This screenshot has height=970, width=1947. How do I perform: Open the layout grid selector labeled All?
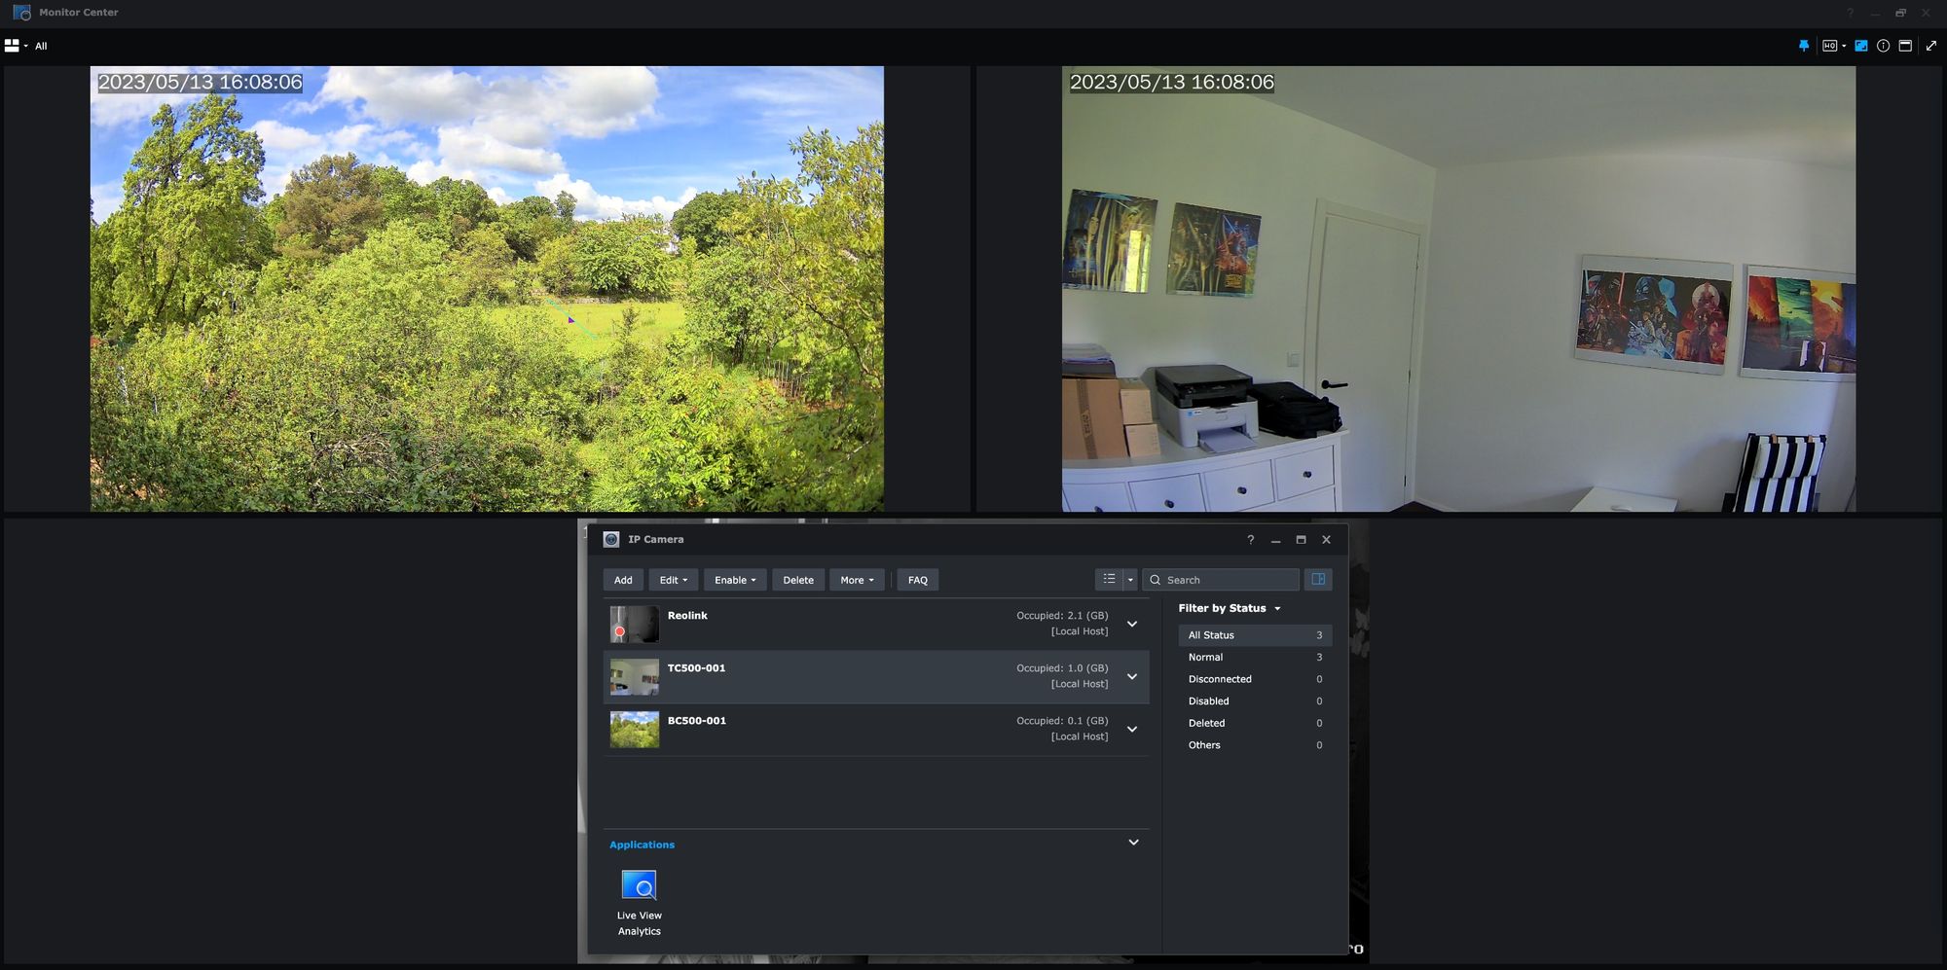click(x=25, y=46)
